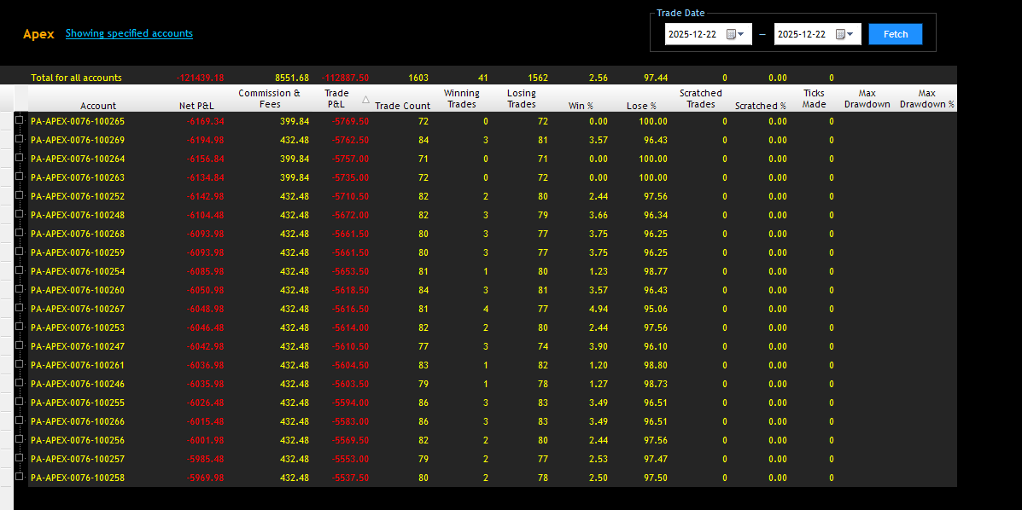
Task: Sort by the Scratched % column header
Action: tap(761, 106)
